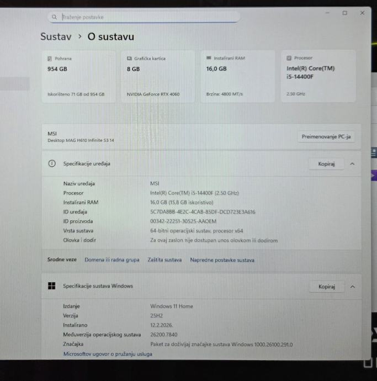Click 'Preimenovanje PC-ja' button
The width and height of the screenshot is (377, 381).
[326, 137]
